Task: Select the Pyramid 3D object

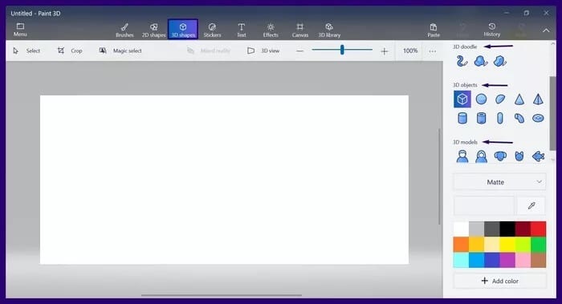Action: [x=538, y=99]
